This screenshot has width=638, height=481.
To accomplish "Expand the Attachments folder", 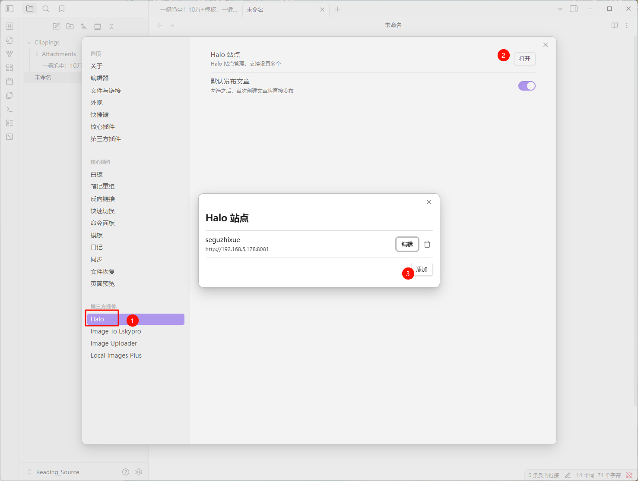I will click(37, 54).
